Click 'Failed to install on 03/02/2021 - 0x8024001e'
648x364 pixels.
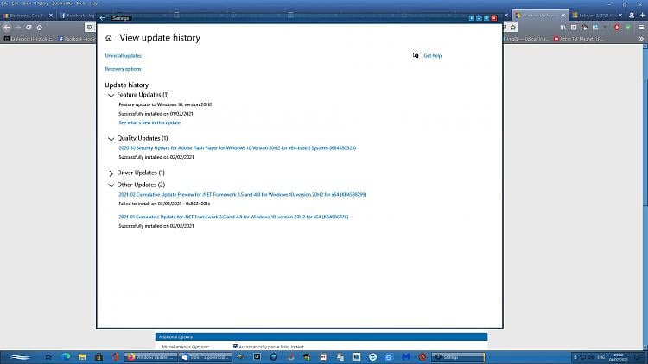click(164, 204)
